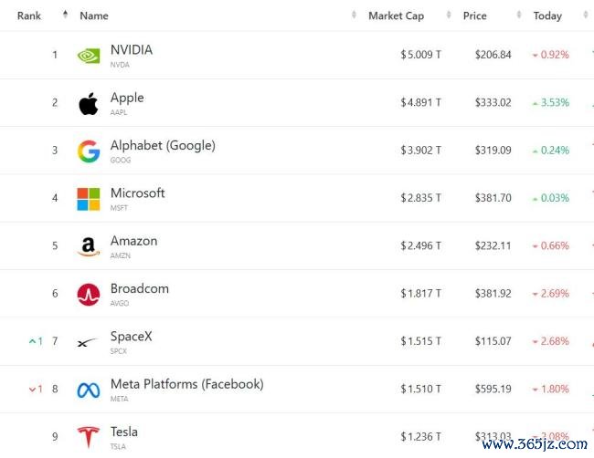Open the Broadcom company name link

point(140,288)
